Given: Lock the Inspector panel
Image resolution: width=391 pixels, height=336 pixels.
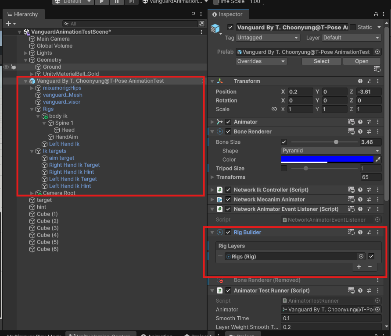Looking at the screenshot, I should click(x=376, y=14).
